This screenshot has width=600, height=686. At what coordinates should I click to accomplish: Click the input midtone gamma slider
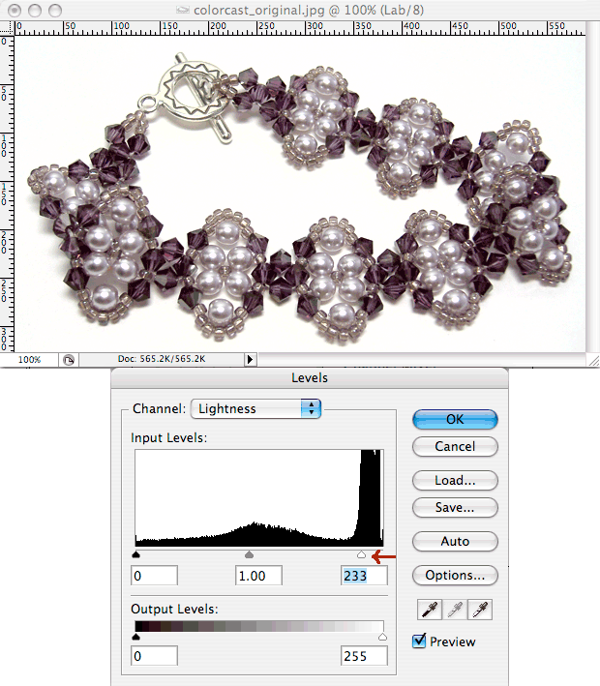pyautogui.click(x=249, y=554)
